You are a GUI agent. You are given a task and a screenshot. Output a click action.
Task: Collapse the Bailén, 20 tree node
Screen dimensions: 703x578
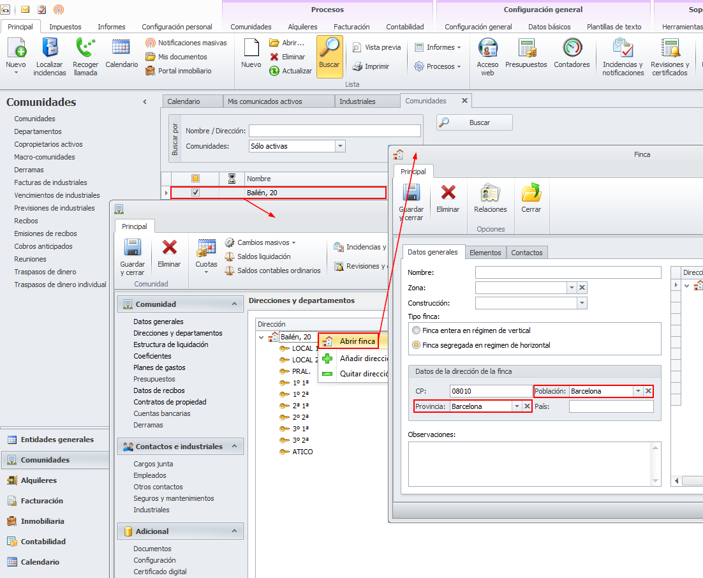pyautogui.click(x=262, y=337)
